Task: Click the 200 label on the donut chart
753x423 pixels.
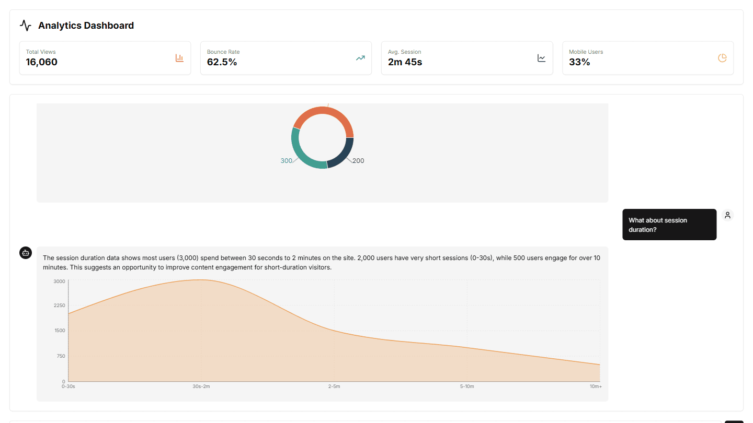Action: (x=358, y=161)
